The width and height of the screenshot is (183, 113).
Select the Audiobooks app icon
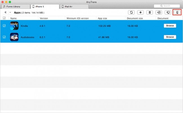[14, 37]
